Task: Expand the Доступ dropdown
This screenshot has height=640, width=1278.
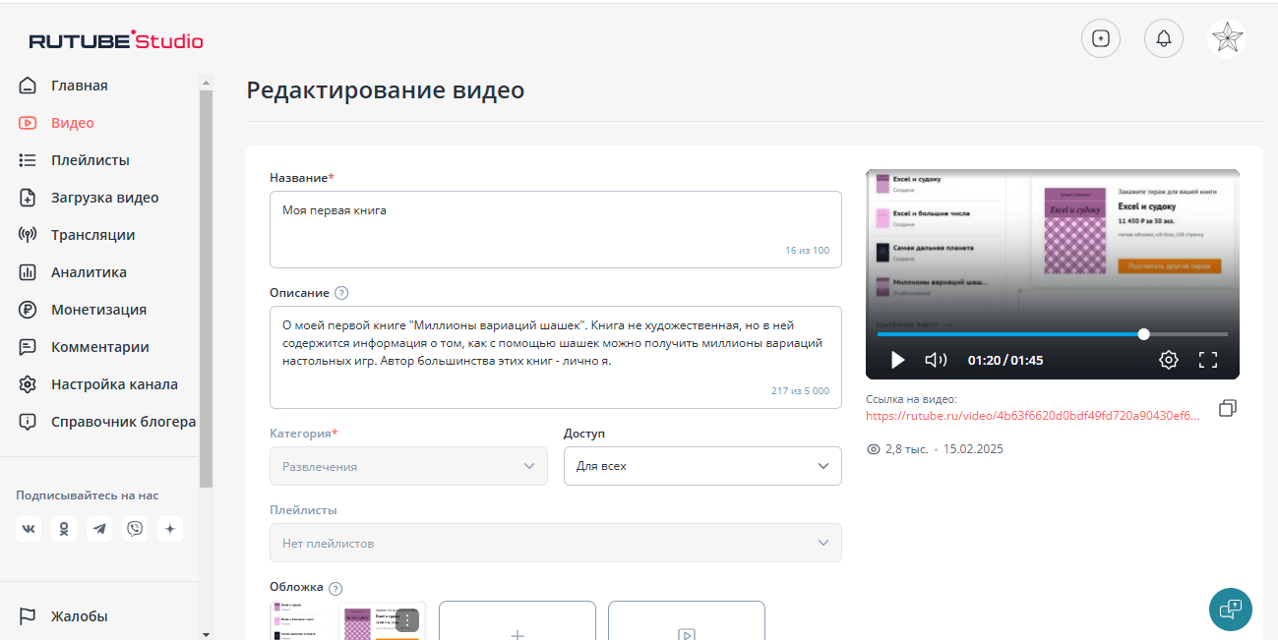Action: click(702, 466)
